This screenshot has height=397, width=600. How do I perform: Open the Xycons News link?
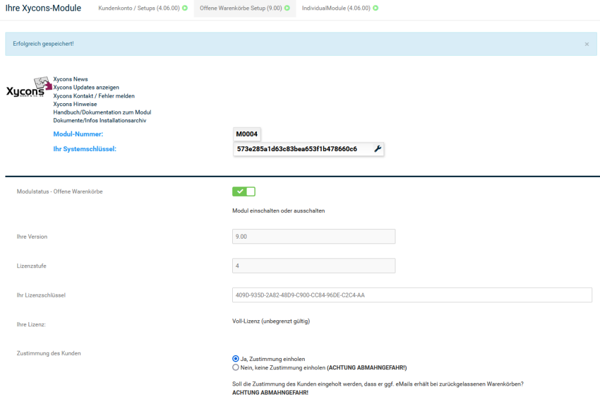70,79
